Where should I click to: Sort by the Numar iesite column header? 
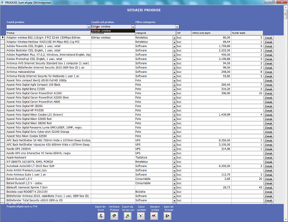247,33
